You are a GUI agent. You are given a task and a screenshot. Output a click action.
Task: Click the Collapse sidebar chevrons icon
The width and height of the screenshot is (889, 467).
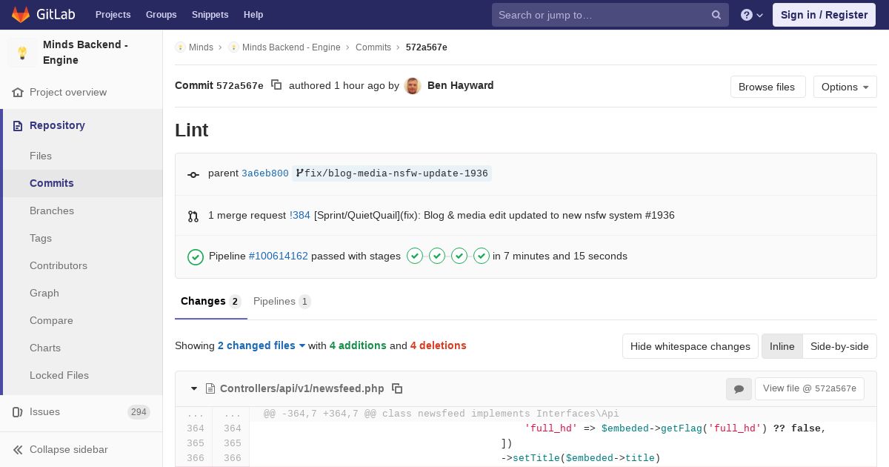(x=18, y=449)
